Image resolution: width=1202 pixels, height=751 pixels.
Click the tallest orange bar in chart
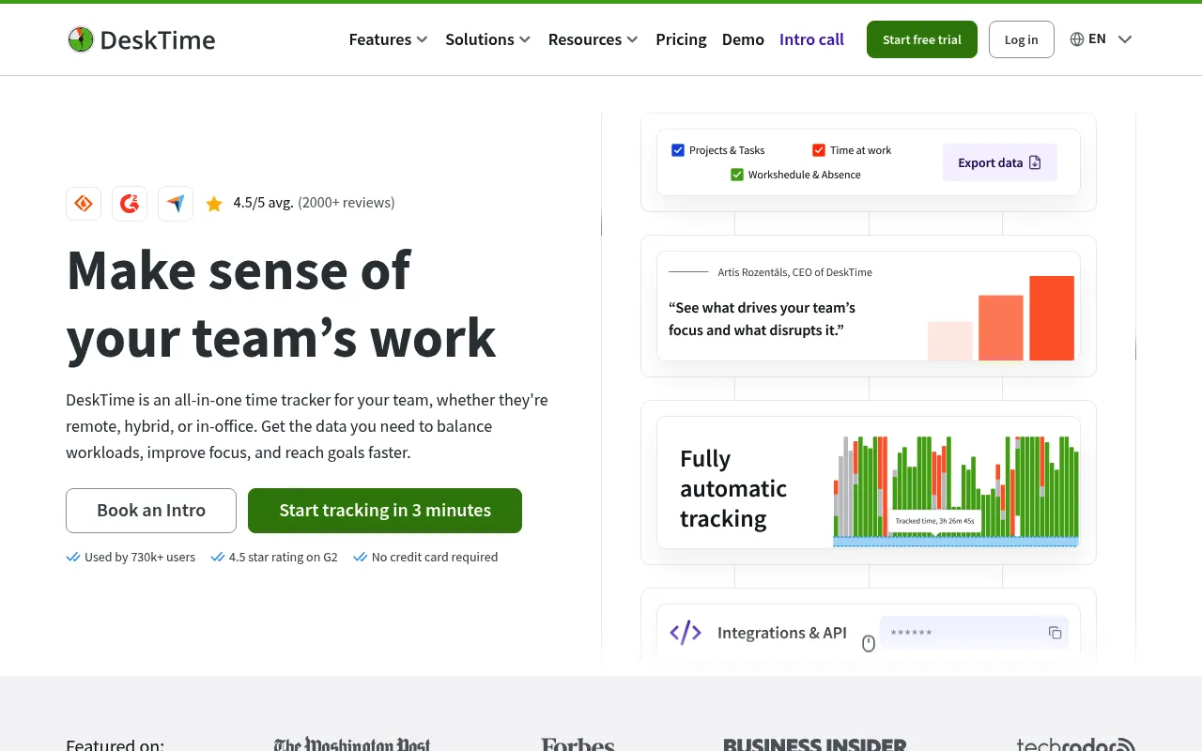[1052, 318]
